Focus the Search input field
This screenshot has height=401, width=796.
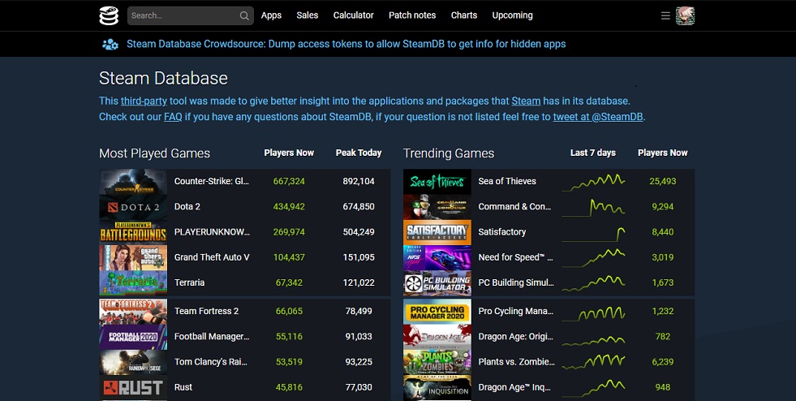191,15
